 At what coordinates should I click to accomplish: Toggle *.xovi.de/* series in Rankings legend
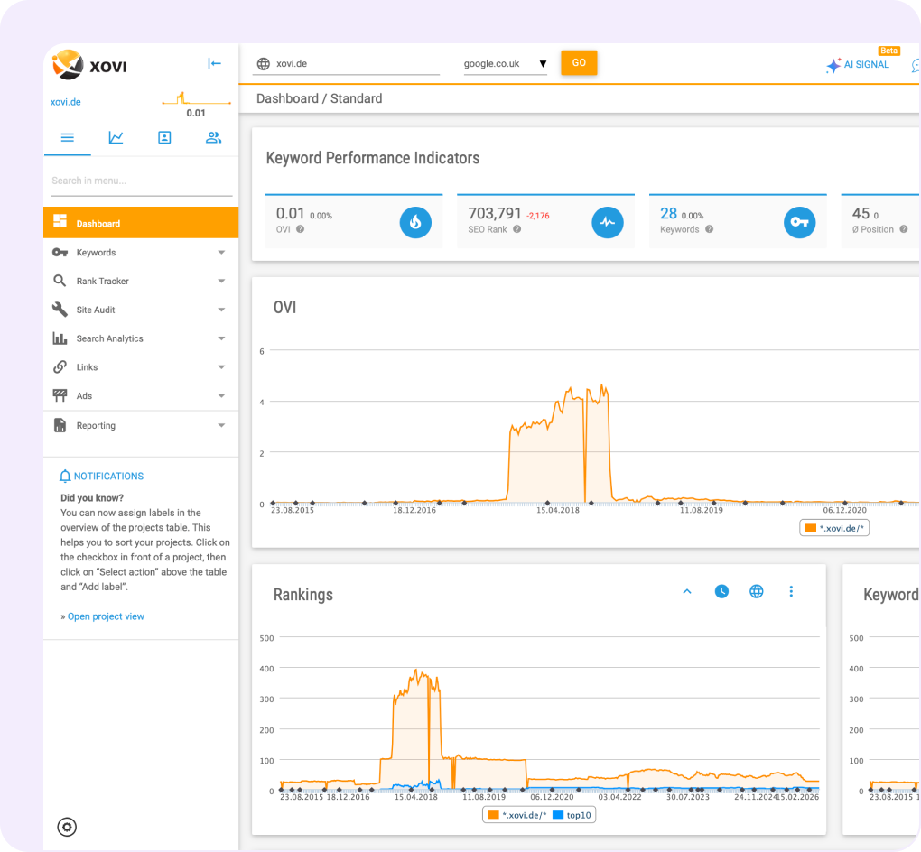(517, 815)
